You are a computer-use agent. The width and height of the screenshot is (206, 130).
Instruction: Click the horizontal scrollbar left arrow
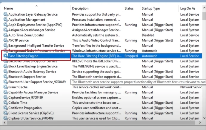tap(4, 123)
